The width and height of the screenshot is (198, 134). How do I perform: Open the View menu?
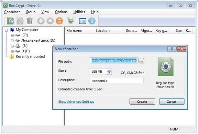pos(45,12)
